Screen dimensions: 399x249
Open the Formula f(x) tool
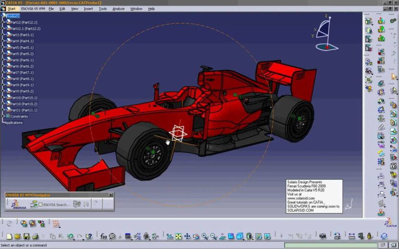[x=103, y=236]
